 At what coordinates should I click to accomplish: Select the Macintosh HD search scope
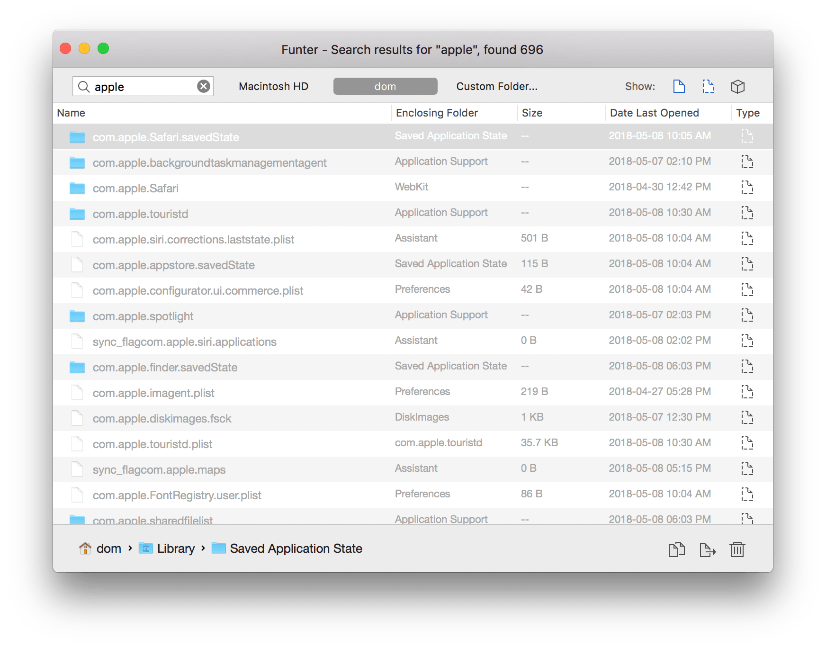[x=273, y=86]
